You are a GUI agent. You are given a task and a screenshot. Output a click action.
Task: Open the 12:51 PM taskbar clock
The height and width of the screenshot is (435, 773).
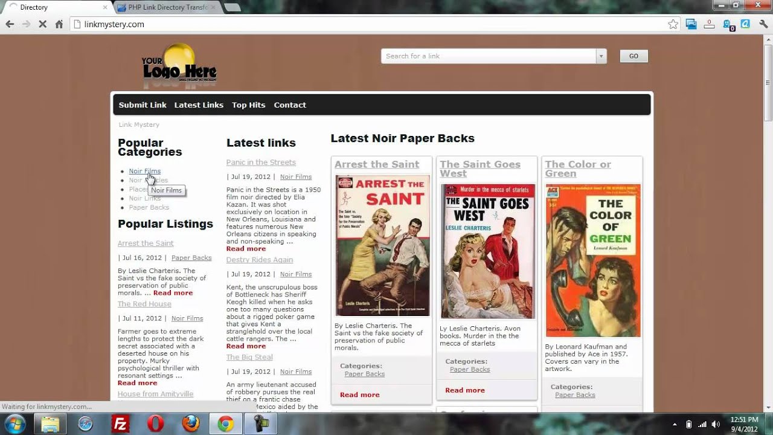pyautogui.click(x=744, y=424)
